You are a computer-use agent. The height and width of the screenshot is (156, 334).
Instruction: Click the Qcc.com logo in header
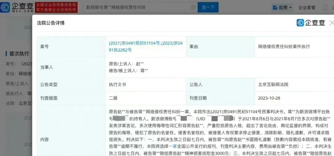pos(17,7)
